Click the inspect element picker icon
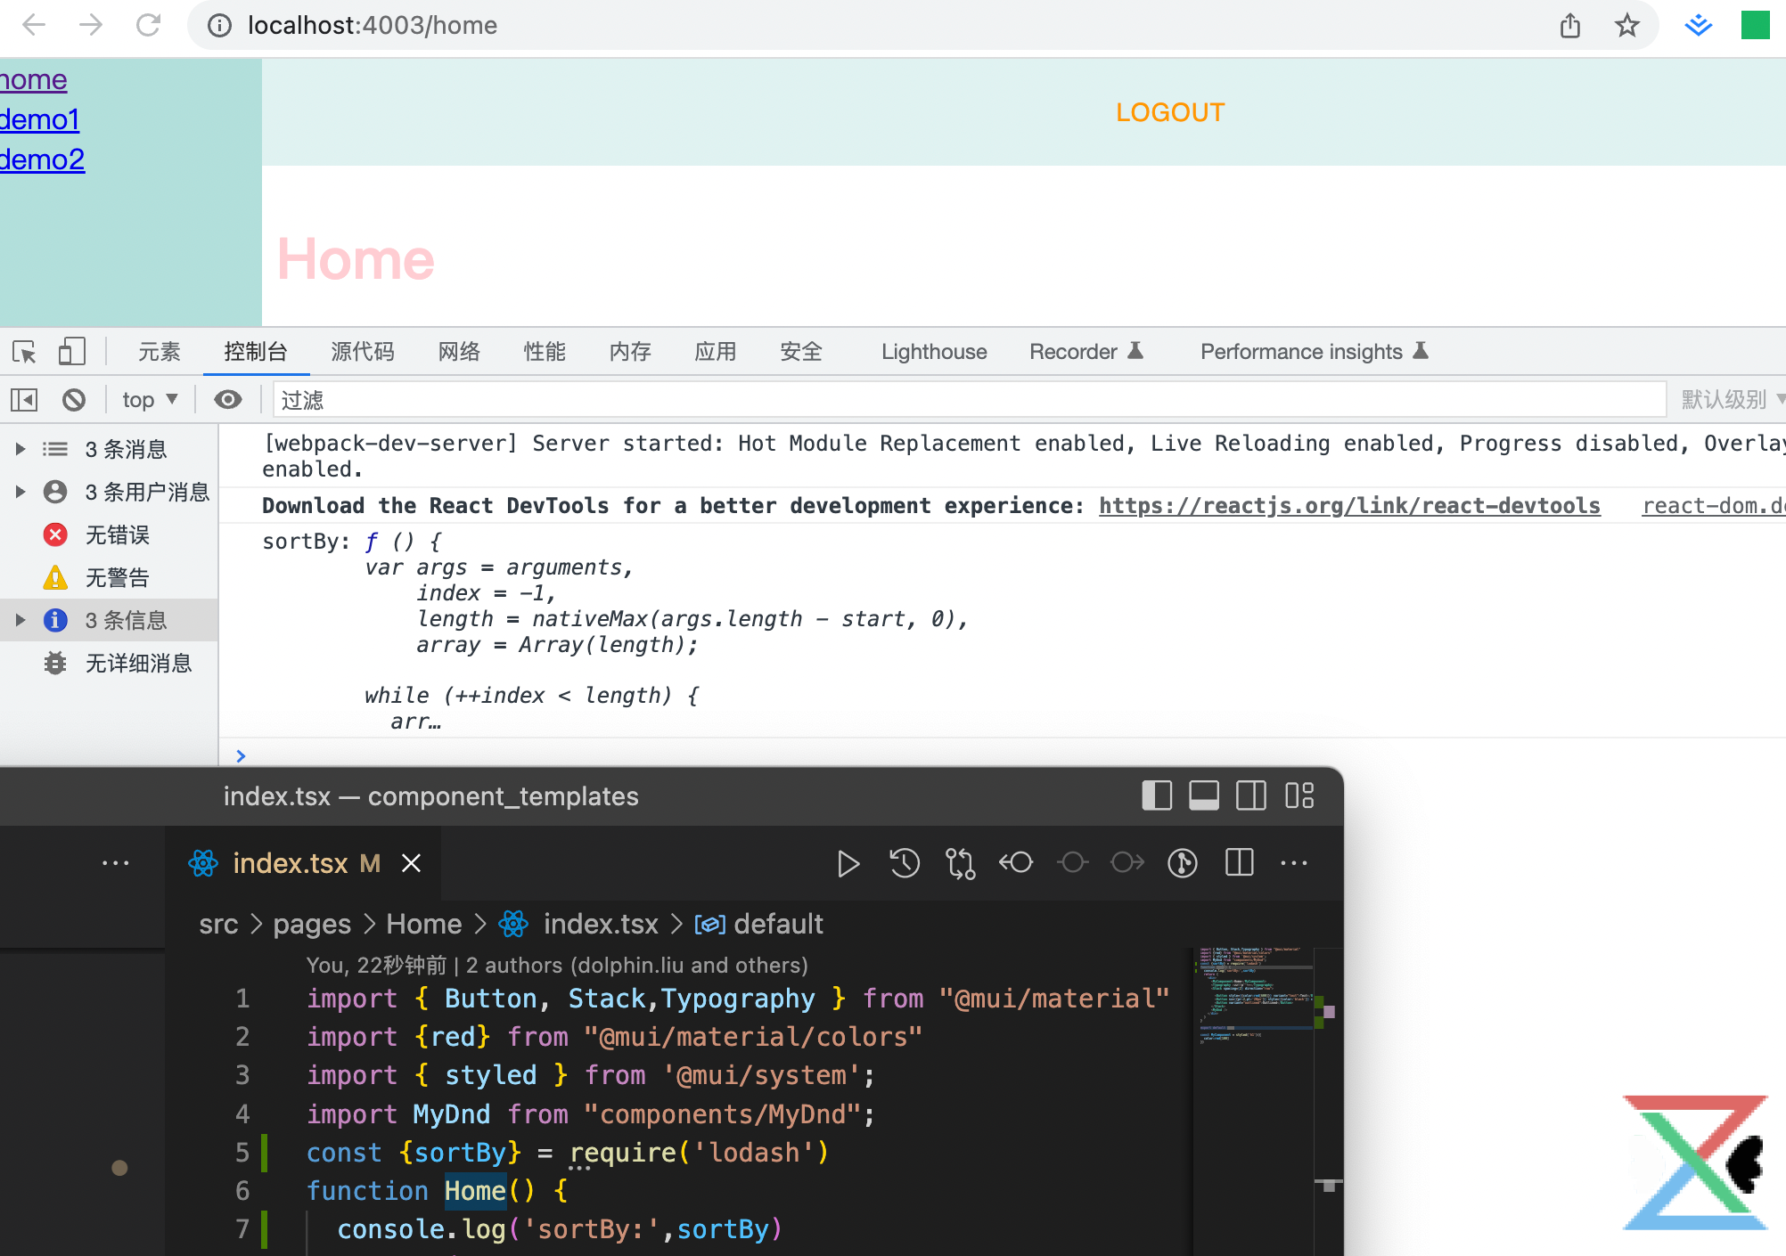This screenshot has width=1786, height=1256. 25,352
